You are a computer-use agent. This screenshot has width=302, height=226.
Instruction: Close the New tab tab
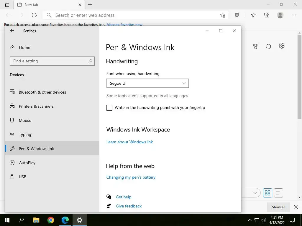point(80,5)
